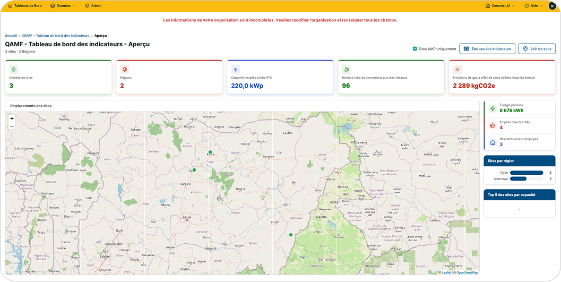Open the OpenStreetMap attribution link
Screen dimensions: 561x282
click(x=467, y=272)
